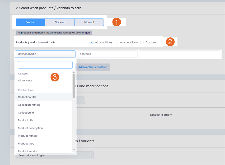This screenshot has height=165, width=225.
Task: Select the All conditions radio button
Action: (91, 42)
